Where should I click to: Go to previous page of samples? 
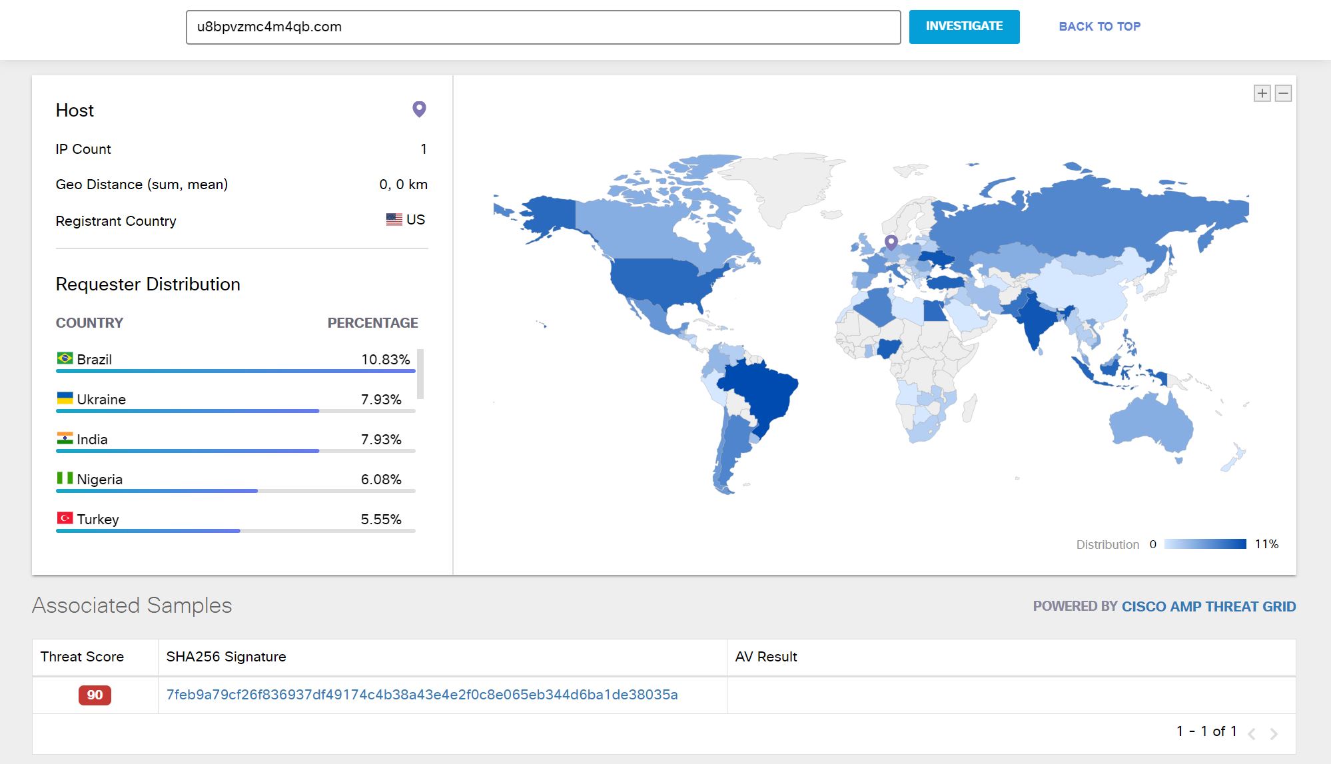point(1252,733)
